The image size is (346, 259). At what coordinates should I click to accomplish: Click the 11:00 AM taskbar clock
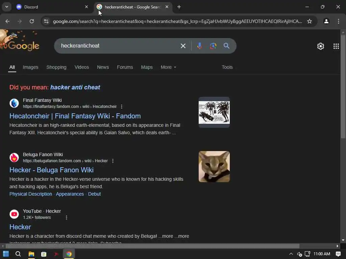tap(322, 254)
